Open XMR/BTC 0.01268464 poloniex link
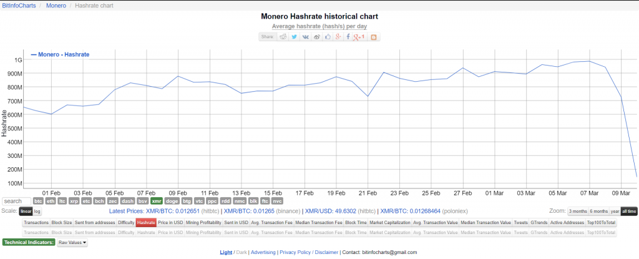Viewport: 639px width, 259px height. click(411, 212)
